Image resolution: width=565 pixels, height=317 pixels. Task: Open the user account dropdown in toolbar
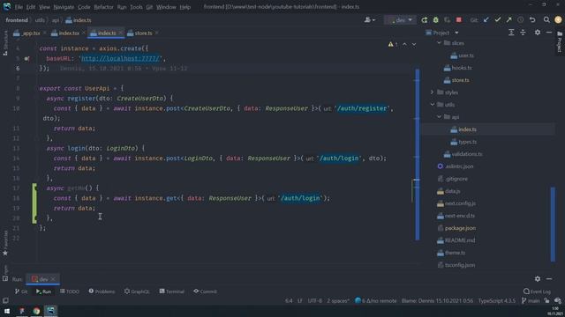coord(370,20)
